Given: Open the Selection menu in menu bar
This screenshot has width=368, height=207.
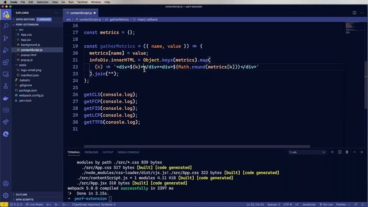Looking at the screenshot, I should 43,2.
